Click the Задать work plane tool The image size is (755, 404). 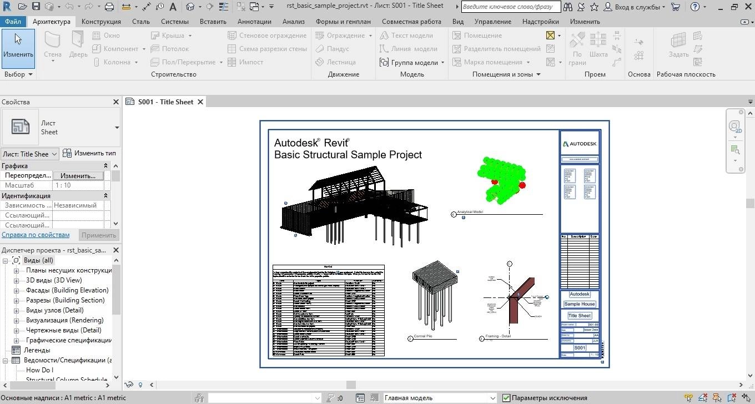(679, 46)
